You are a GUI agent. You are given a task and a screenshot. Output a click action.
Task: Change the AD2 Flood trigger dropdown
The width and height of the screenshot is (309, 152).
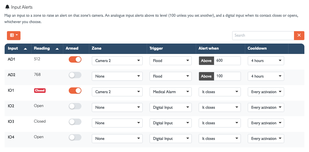point(171,76)
